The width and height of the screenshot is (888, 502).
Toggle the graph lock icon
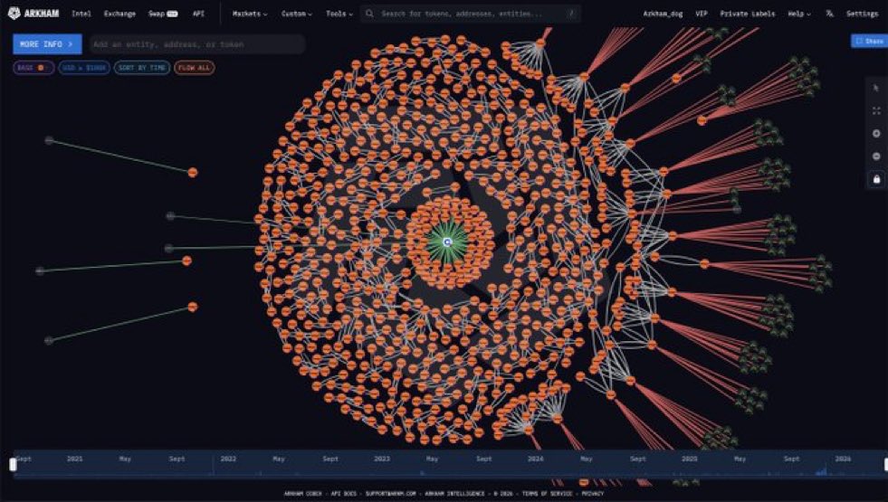tap(876, 179)
